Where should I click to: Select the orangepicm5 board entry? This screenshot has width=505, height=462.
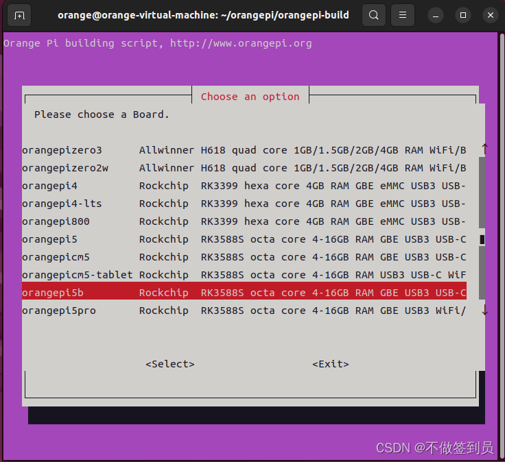pyautogui.click(x=244, y=257)
